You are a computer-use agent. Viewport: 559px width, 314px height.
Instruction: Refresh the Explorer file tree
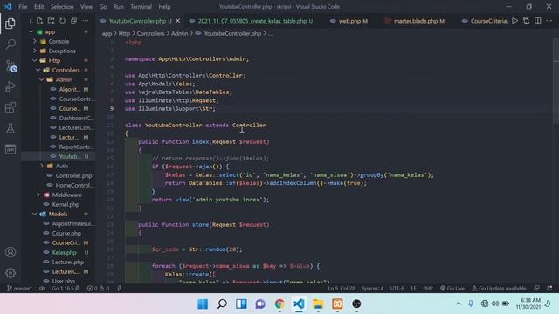62,21
